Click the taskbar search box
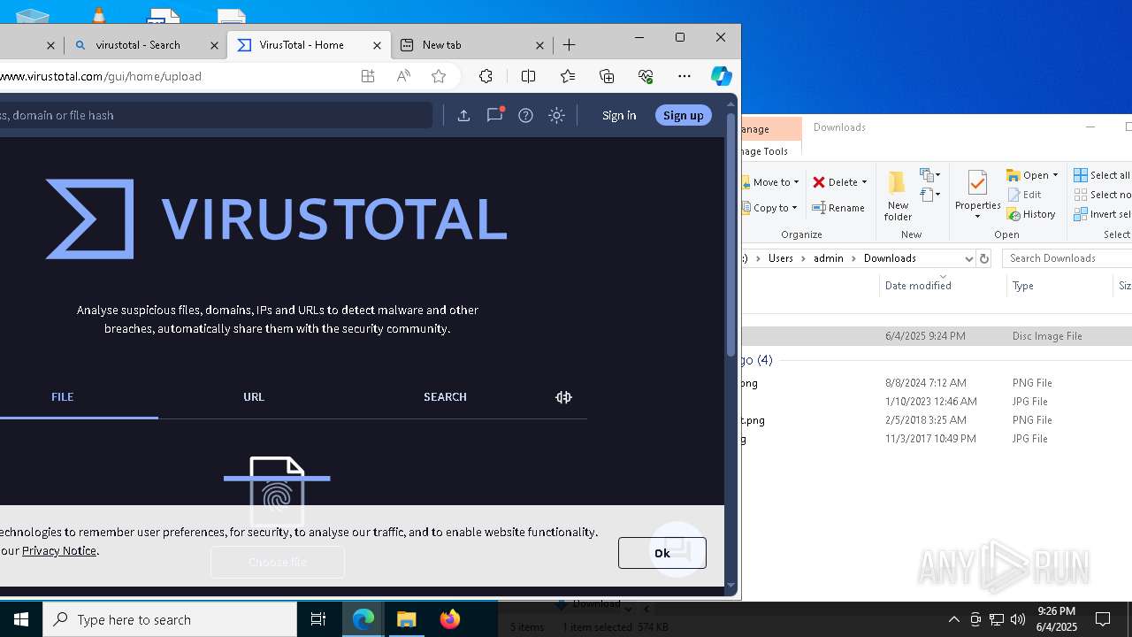This screenshot has height=637, width=1132. point(170,619)
